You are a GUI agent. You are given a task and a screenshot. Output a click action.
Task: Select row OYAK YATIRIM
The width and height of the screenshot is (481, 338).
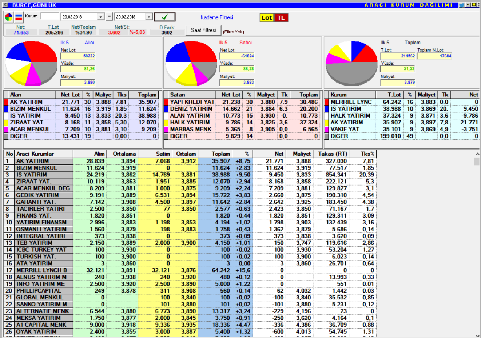(190, 331)
